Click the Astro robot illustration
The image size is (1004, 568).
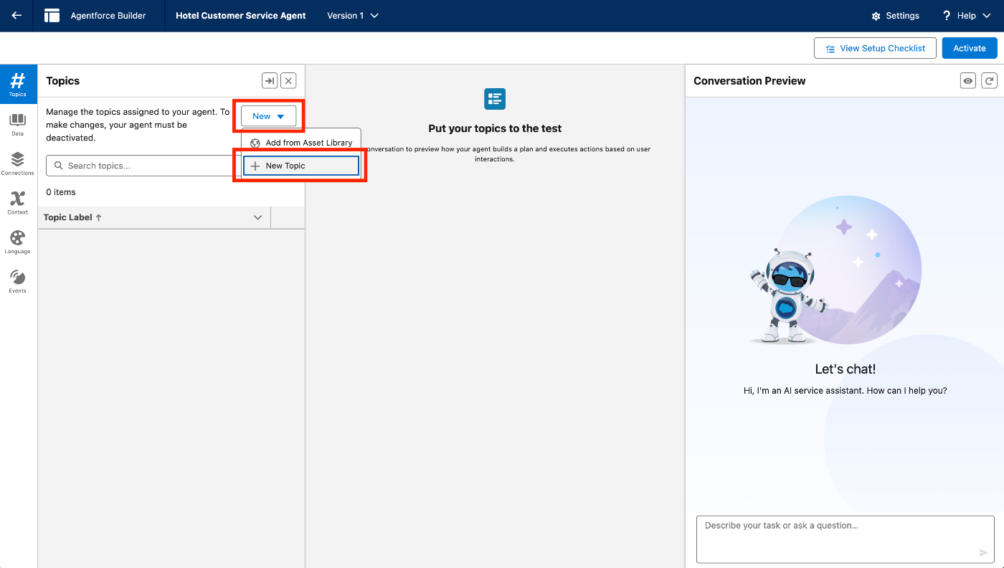787,296
